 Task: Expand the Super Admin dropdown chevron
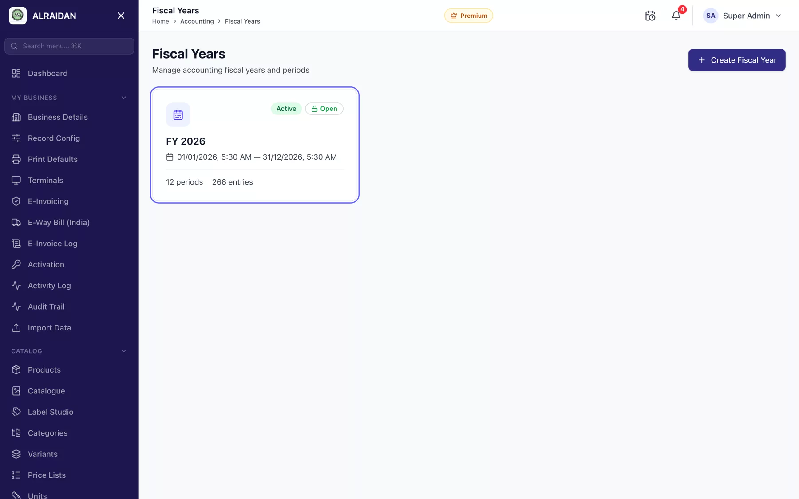(x=778, y=16)
